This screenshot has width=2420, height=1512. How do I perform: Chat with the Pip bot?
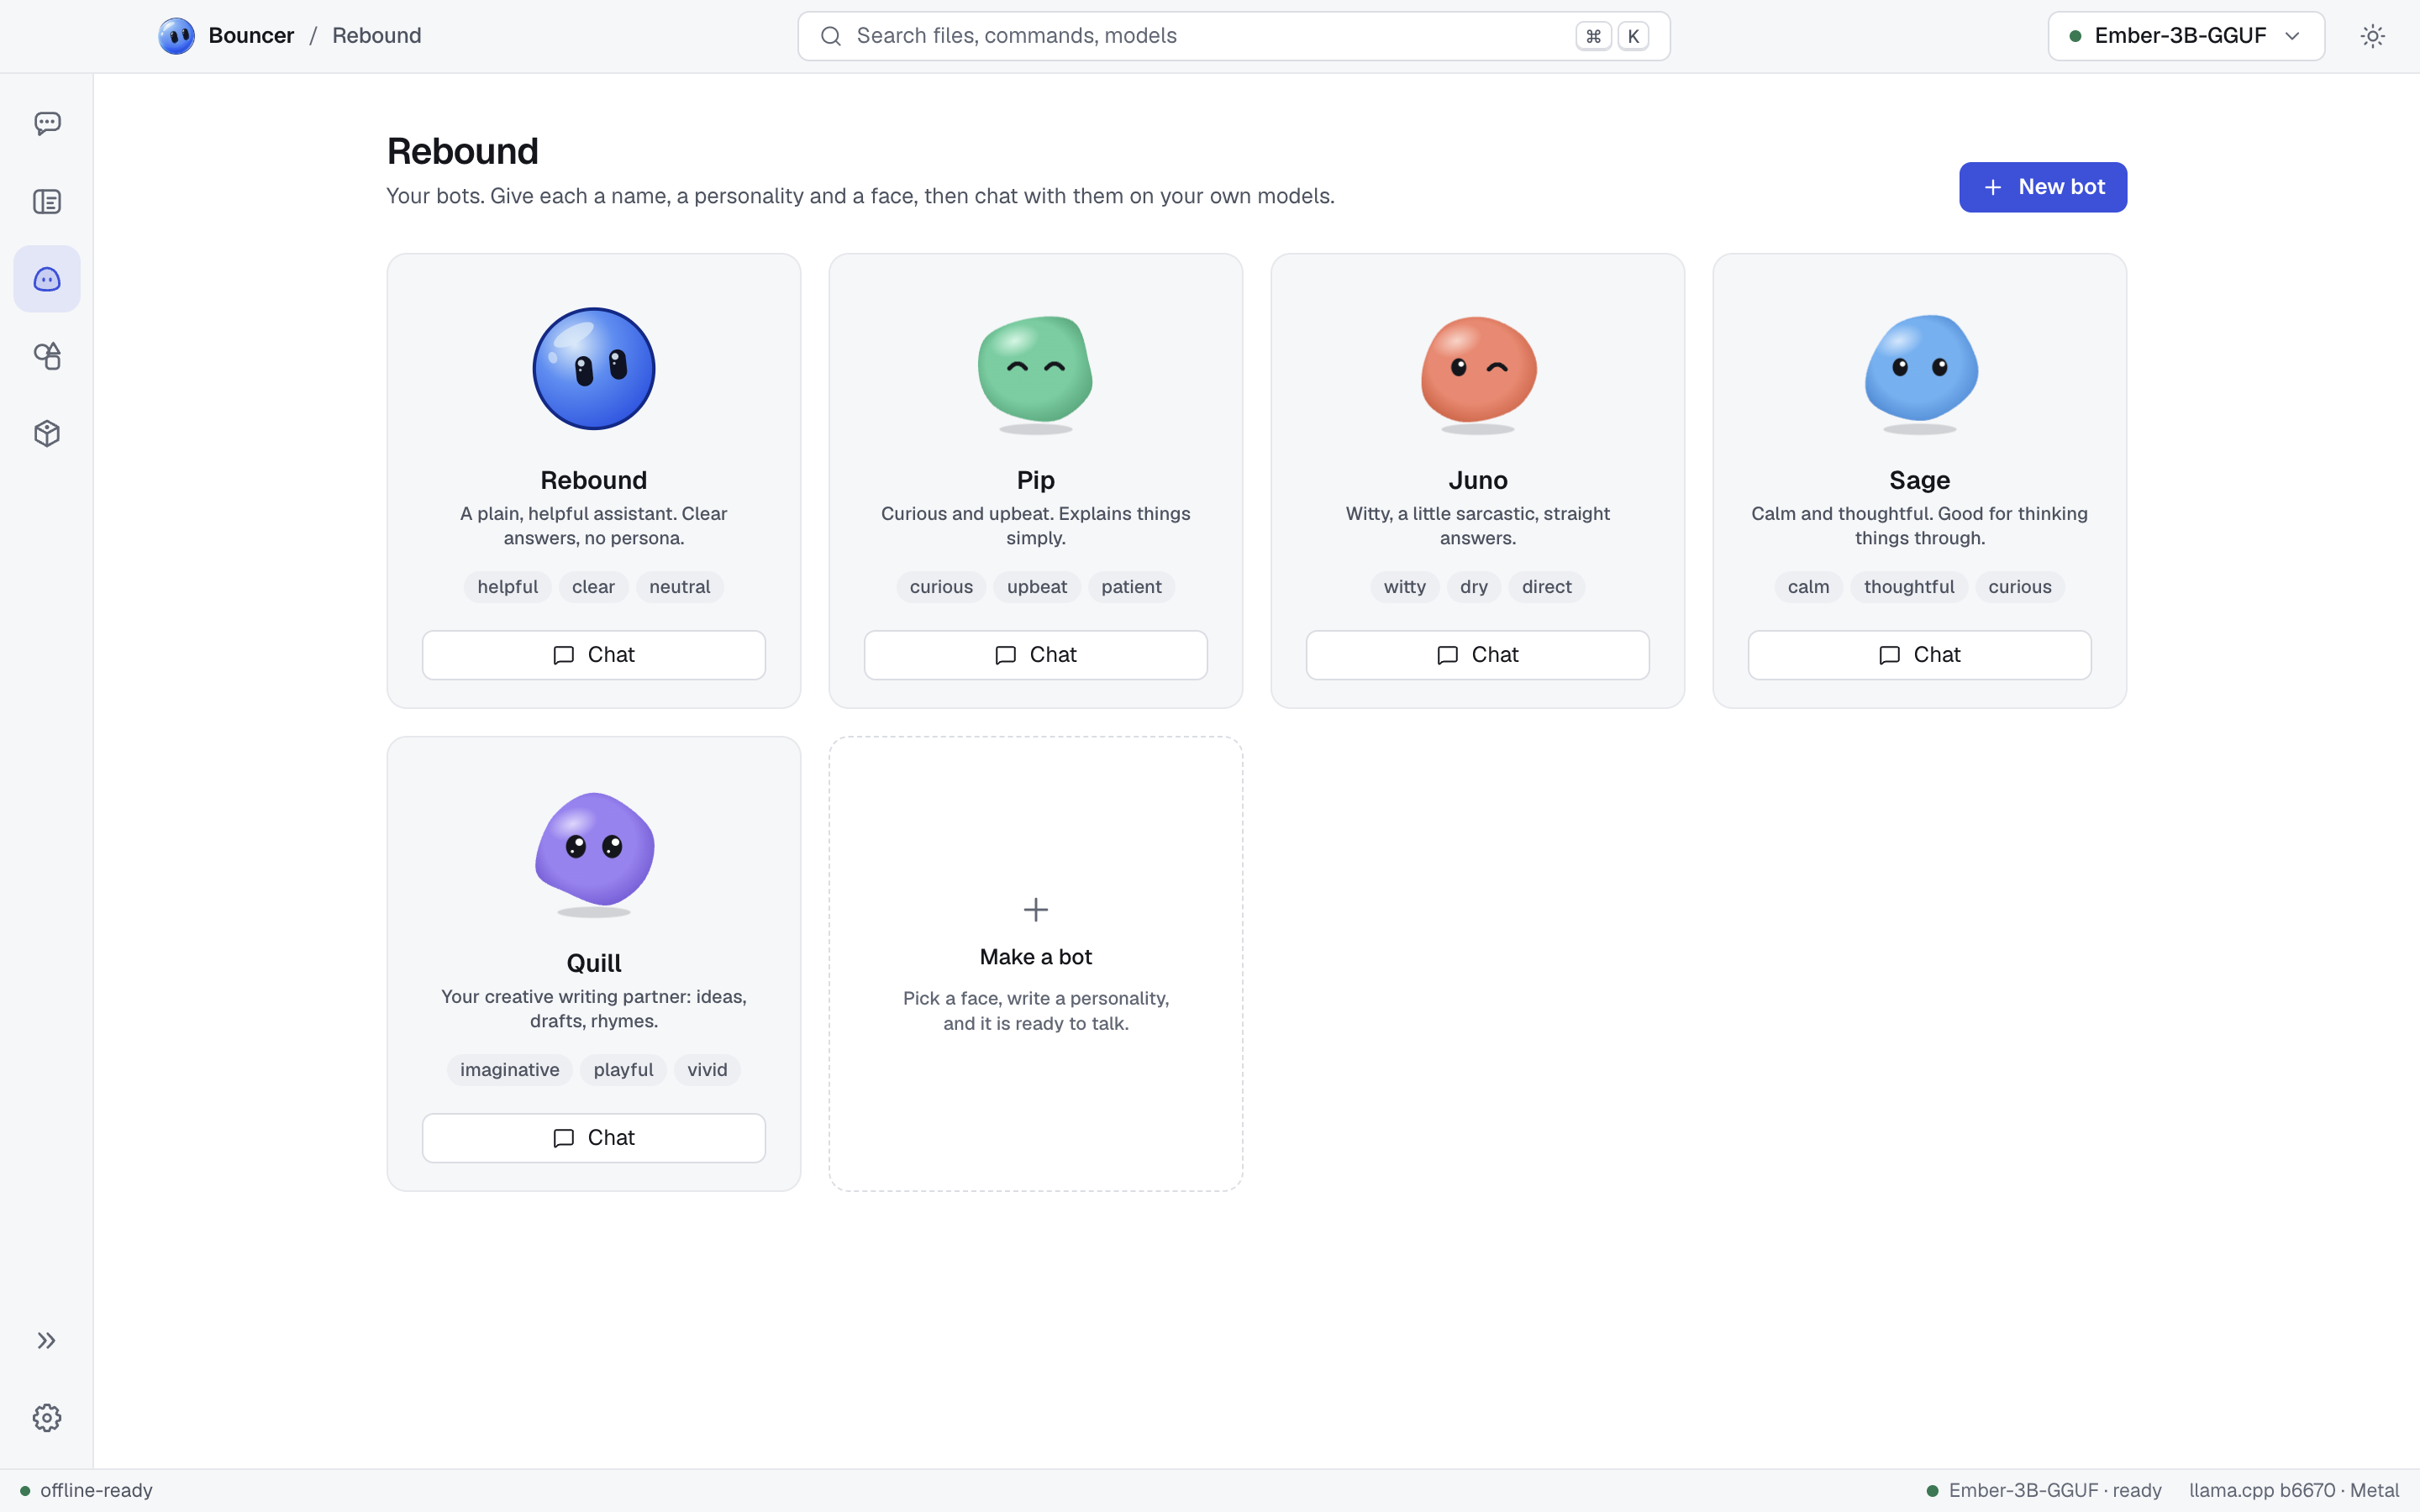click(1036, 655)
